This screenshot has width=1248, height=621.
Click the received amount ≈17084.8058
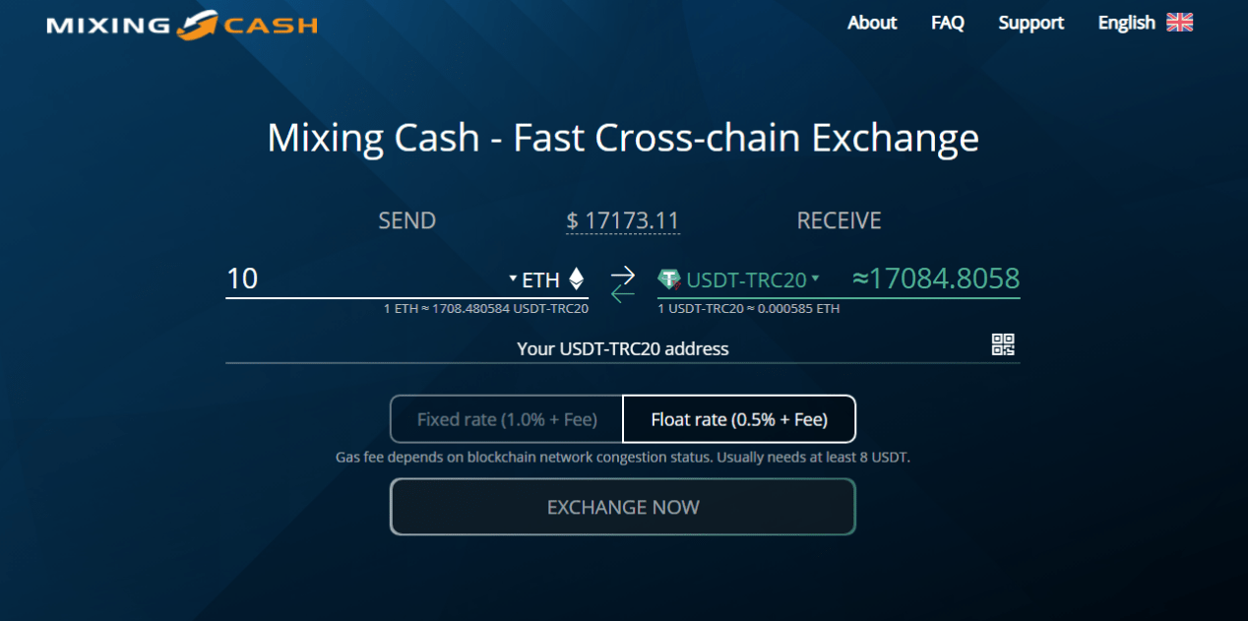935,279
